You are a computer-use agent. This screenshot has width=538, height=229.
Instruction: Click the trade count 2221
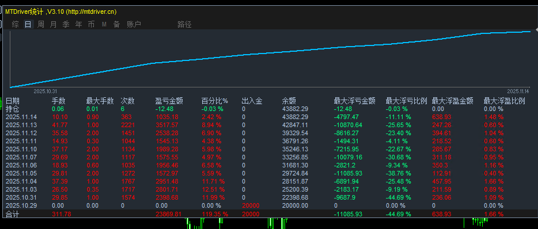coord(128,125)
